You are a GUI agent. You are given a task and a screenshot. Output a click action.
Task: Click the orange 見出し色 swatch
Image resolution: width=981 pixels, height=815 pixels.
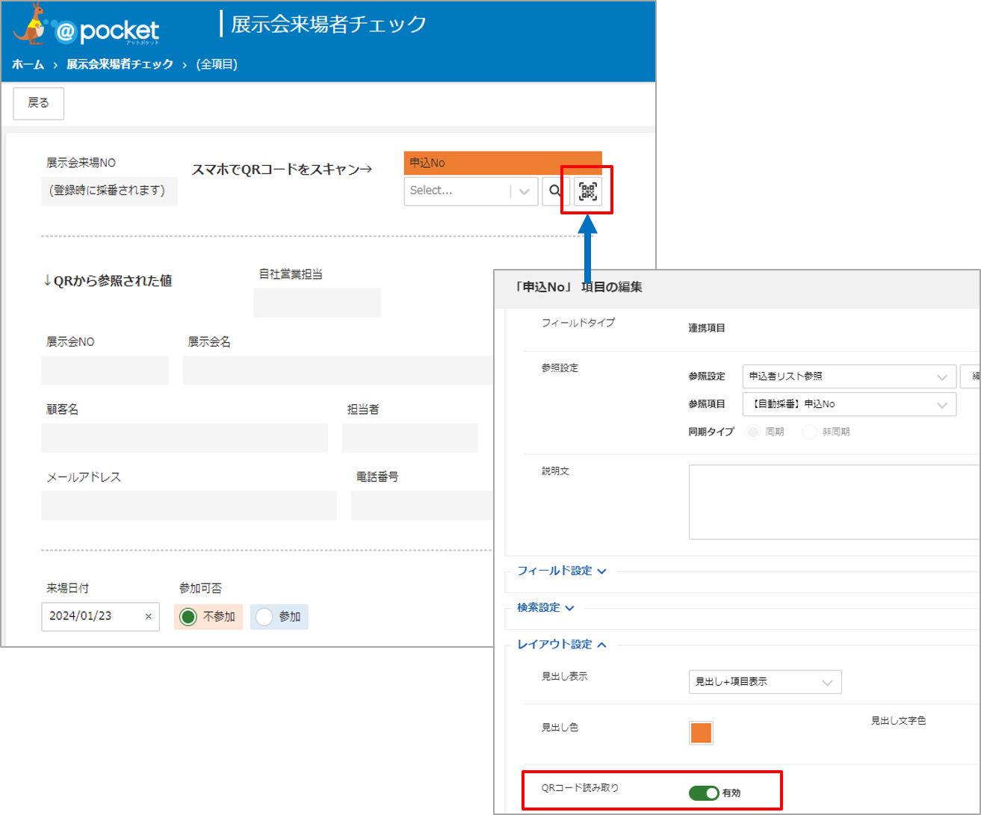coord(701,733)
